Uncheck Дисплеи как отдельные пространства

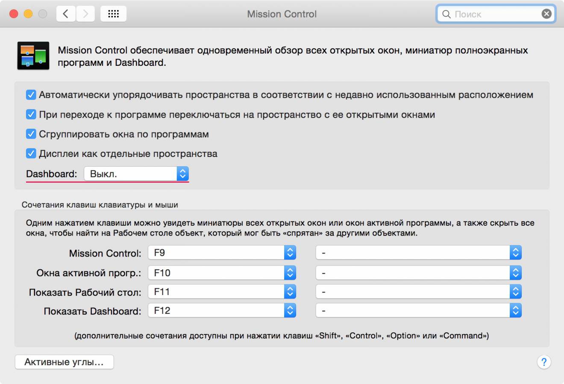pos(31,153)
